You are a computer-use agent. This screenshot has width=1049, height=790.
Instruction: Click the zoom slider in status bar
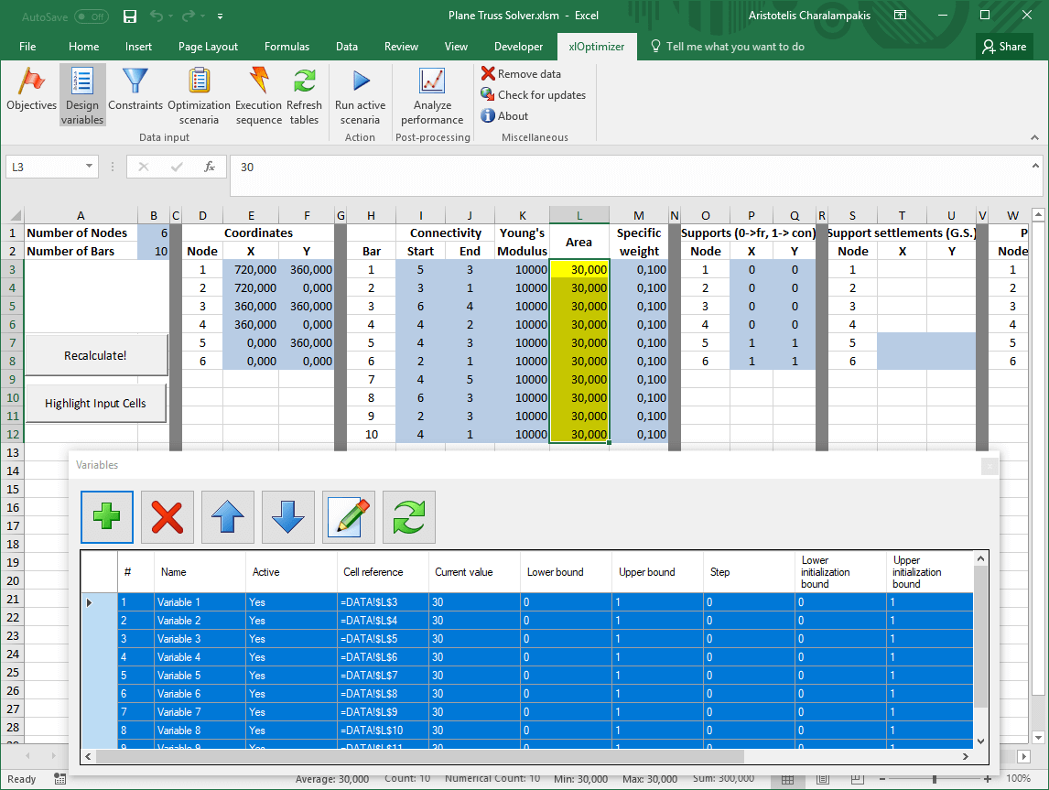(934, 779)
